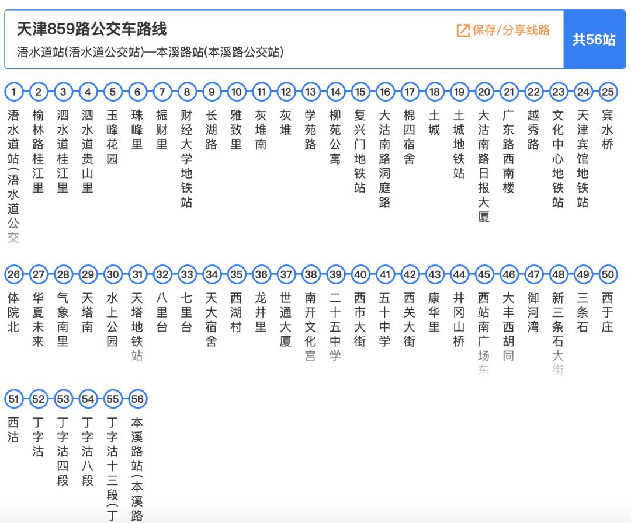
Task: Click stop circle number 42
Action: [x=410, y=274]
